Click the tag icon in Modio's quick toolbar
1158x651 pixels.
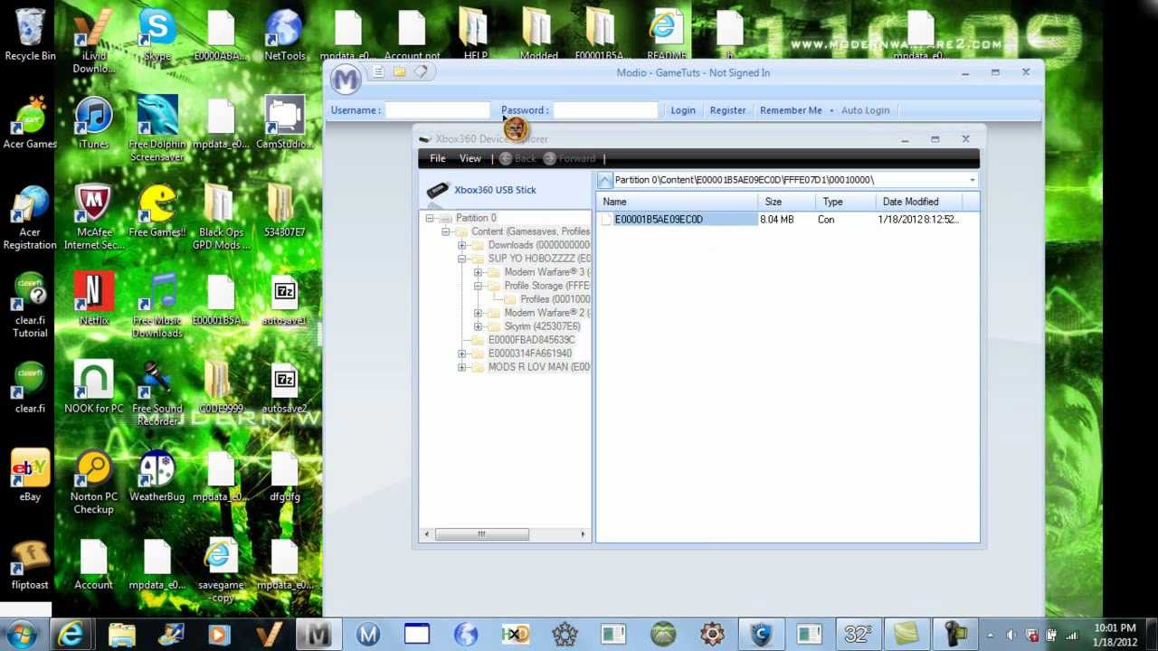[x=421, y=72]
